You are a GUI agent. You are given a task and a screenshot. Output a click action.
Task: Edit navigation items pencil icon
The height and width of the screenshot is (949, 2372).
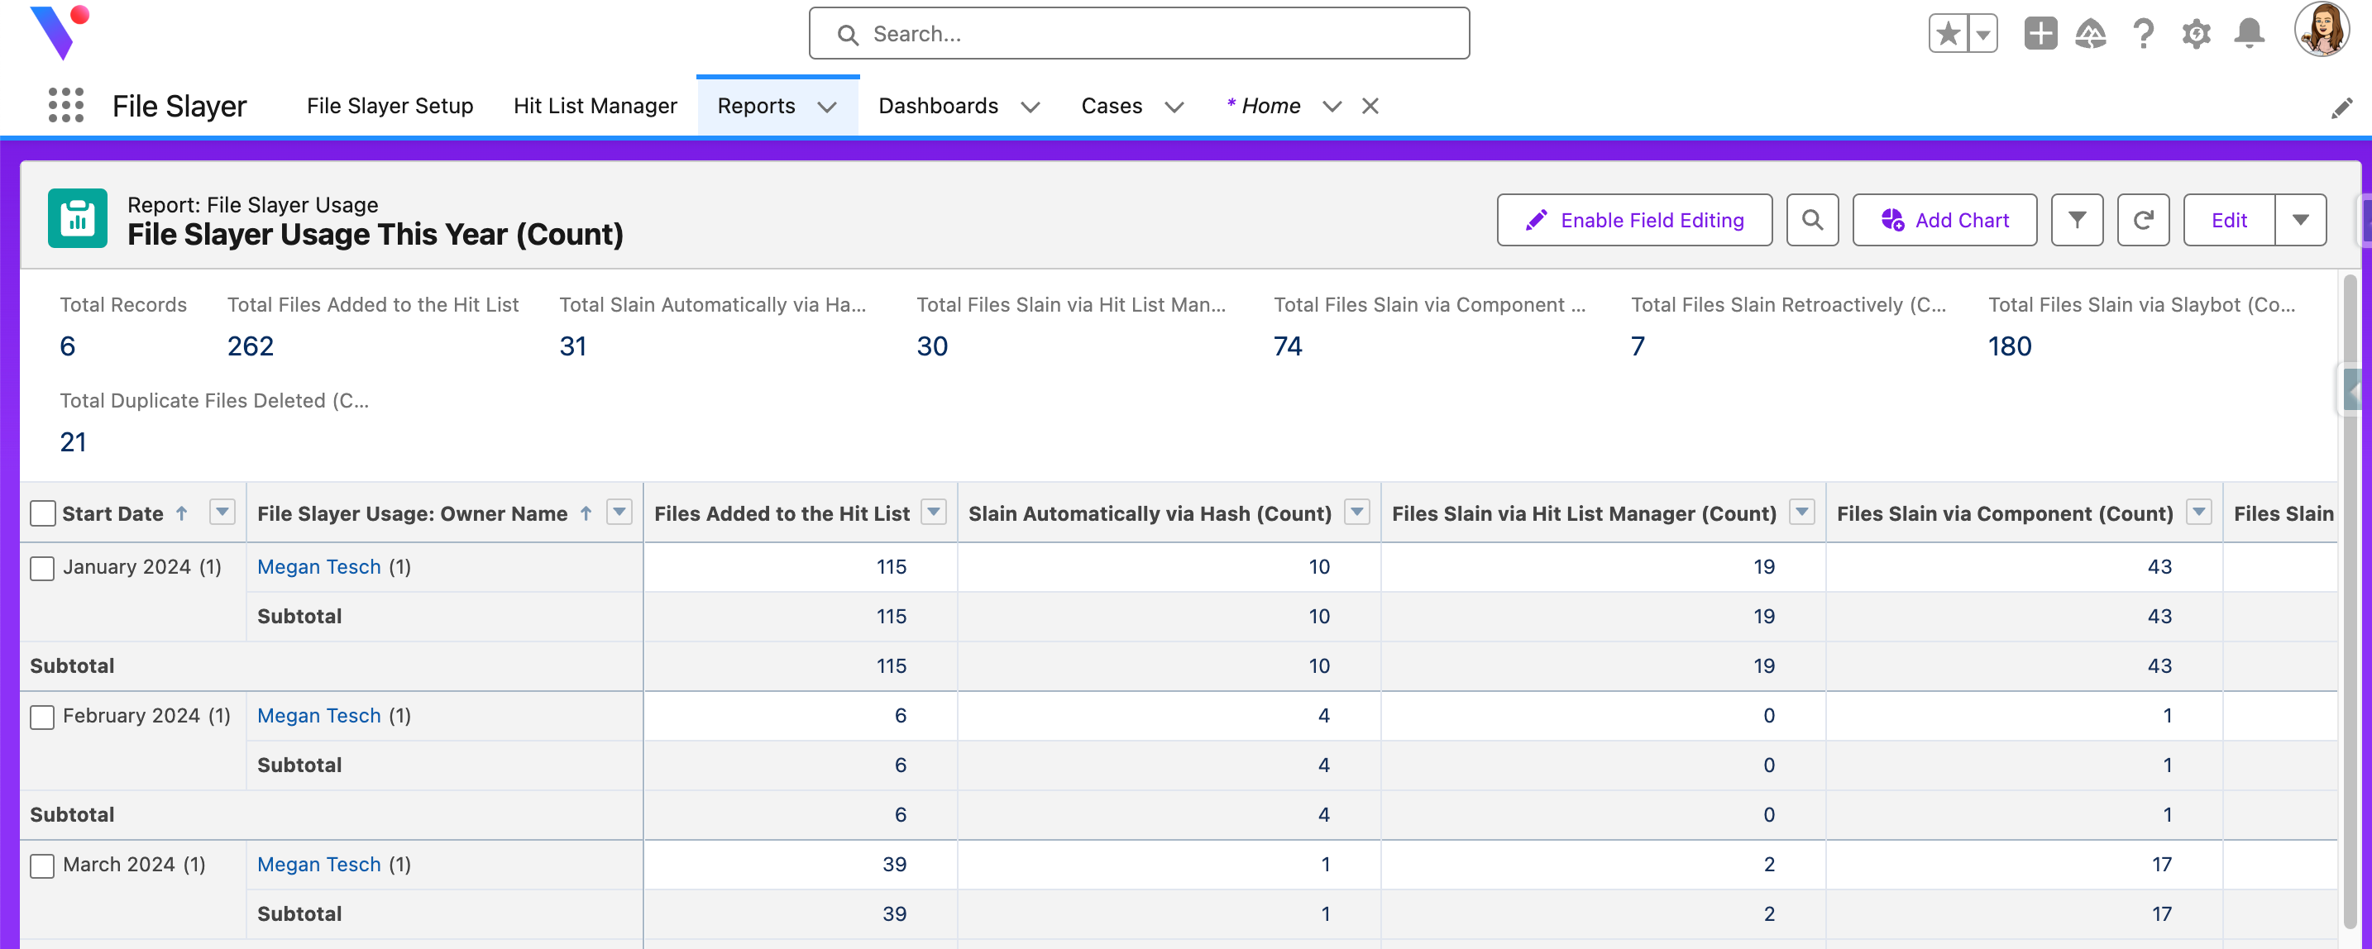[x=2341, y=107]
